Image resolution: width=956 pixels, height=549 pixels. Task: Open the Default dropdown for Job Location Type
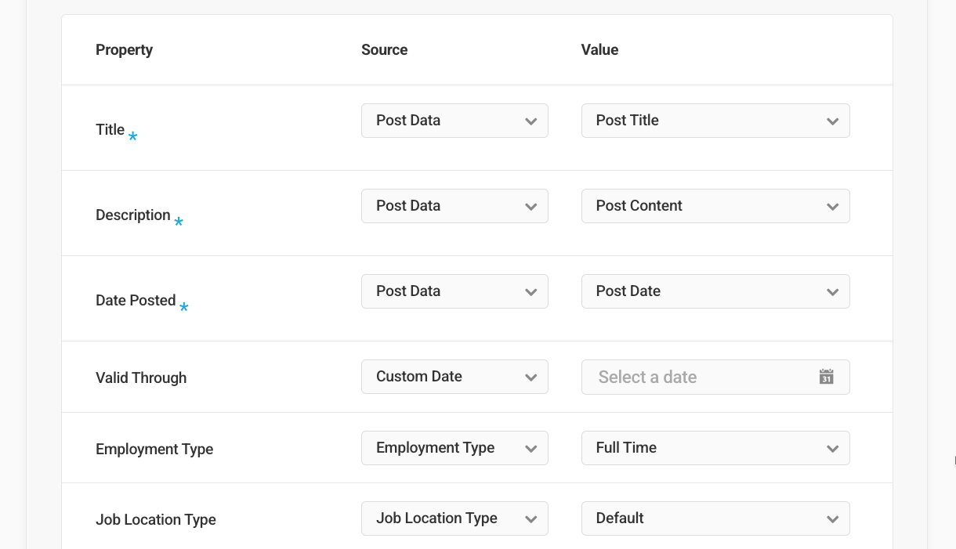[x=715, y=518]
